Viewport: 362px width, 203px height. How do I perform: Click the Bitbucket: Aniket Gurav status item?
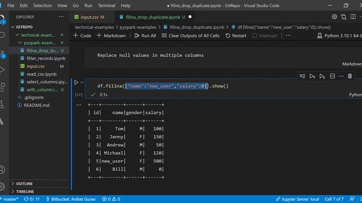[x=71, y=199]
